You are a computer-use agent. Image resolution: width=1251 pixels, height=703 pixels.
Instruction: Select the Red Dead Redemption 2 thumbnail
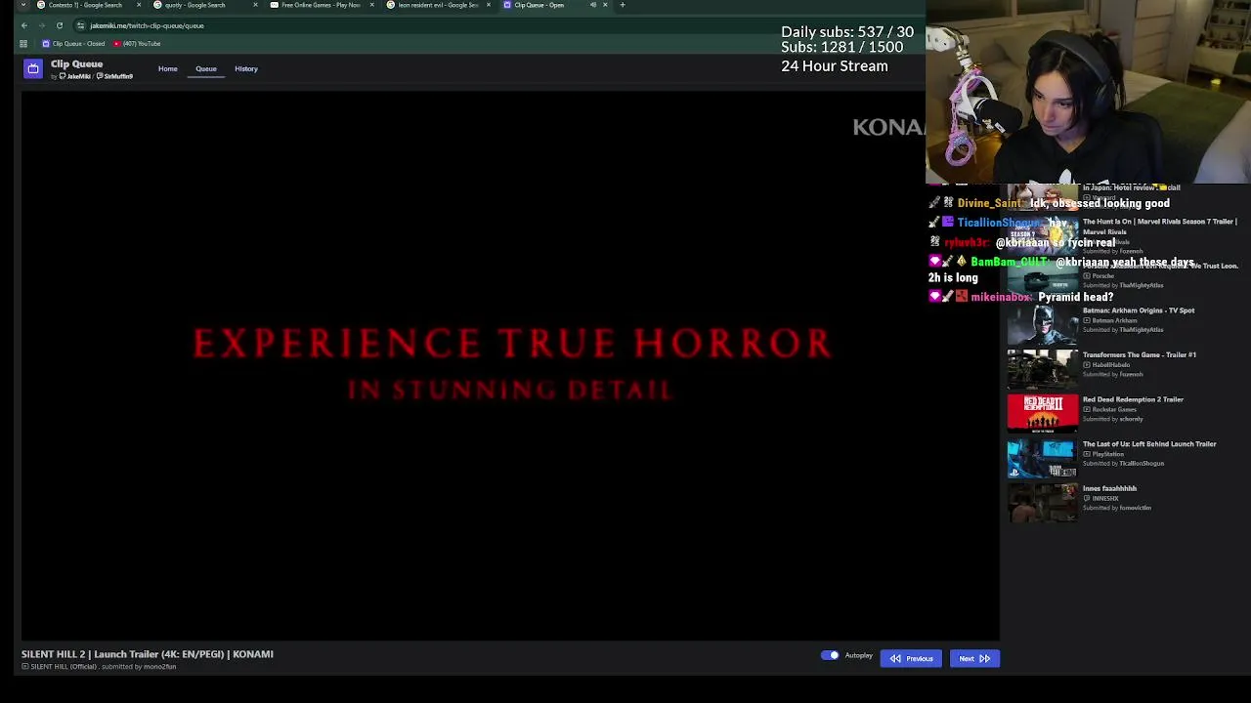tap(1043, 414)
